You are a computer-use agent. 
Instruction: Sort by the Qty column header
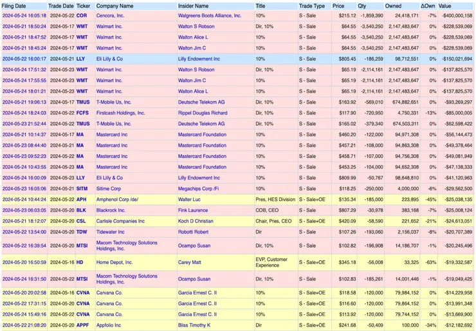pyautogui.click(x=362, y=6)
